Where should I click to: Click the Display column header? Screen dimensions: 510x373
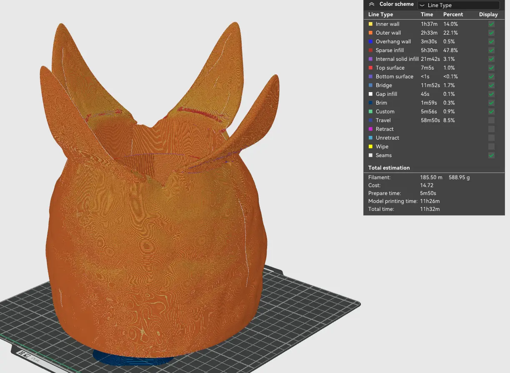click(488, 15)
